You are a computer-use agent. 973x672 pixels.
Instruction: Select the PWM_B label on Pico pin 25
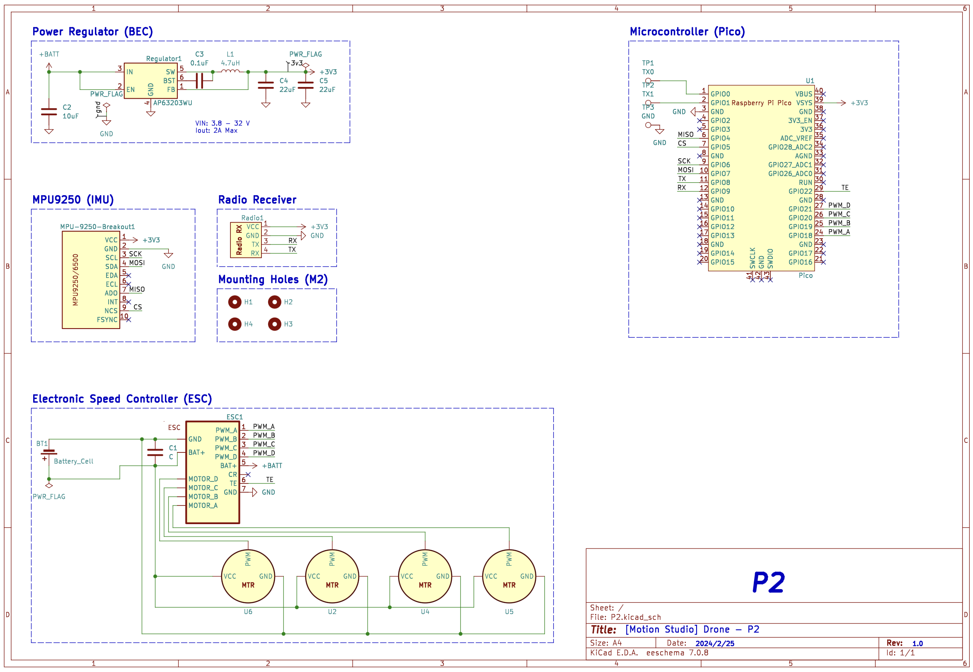pos(839,223)
